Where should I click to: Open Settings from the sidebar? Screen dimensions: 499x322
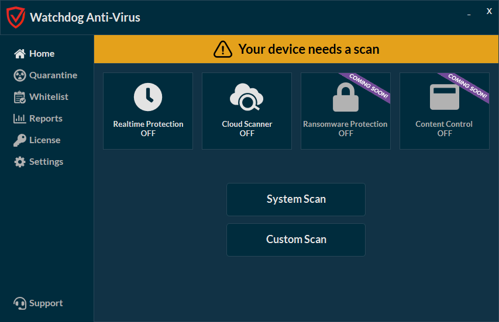pyautogui.click(x=46, y=162)
